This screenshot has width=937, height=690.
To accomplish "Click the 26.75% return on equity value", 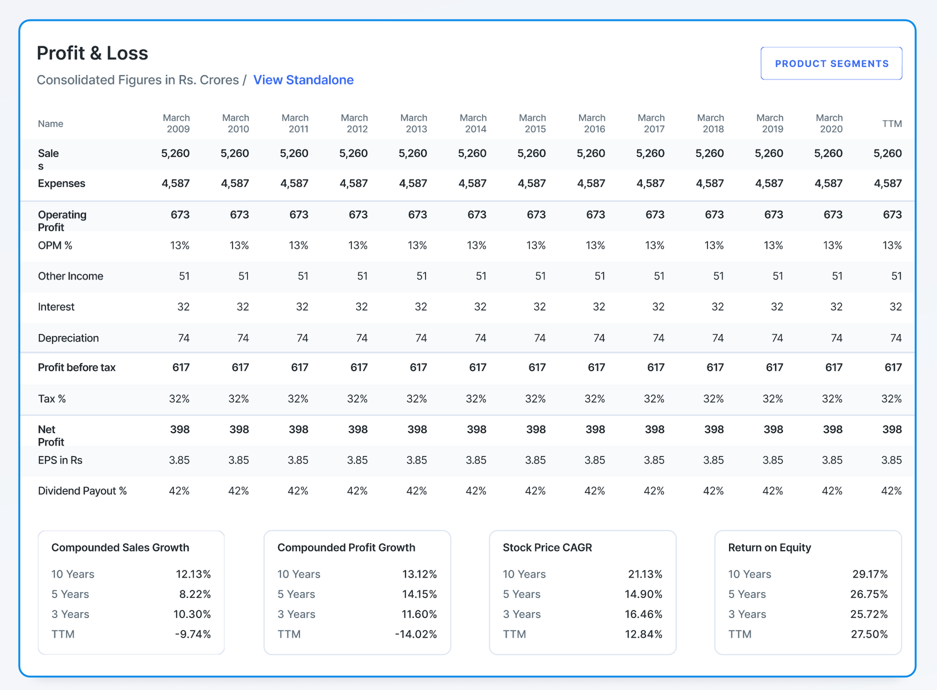I will pos(869,594).
